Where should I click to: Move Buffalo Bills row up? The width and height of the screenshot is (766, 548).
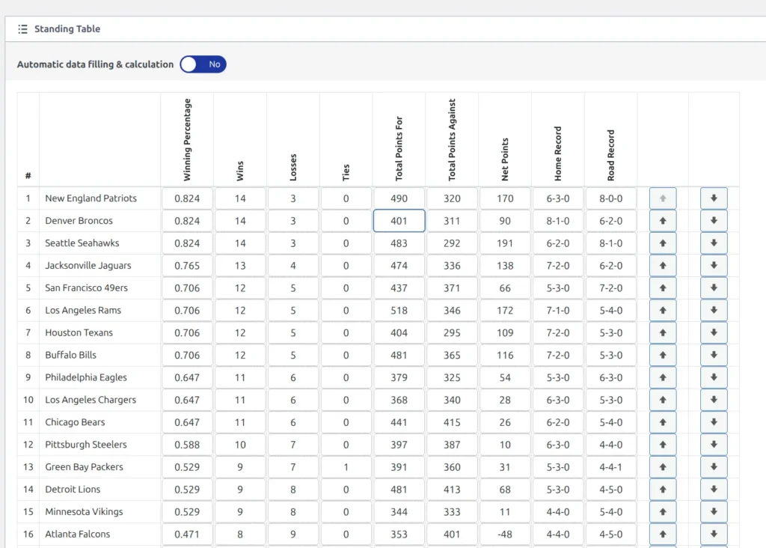(x=663, y=355)
